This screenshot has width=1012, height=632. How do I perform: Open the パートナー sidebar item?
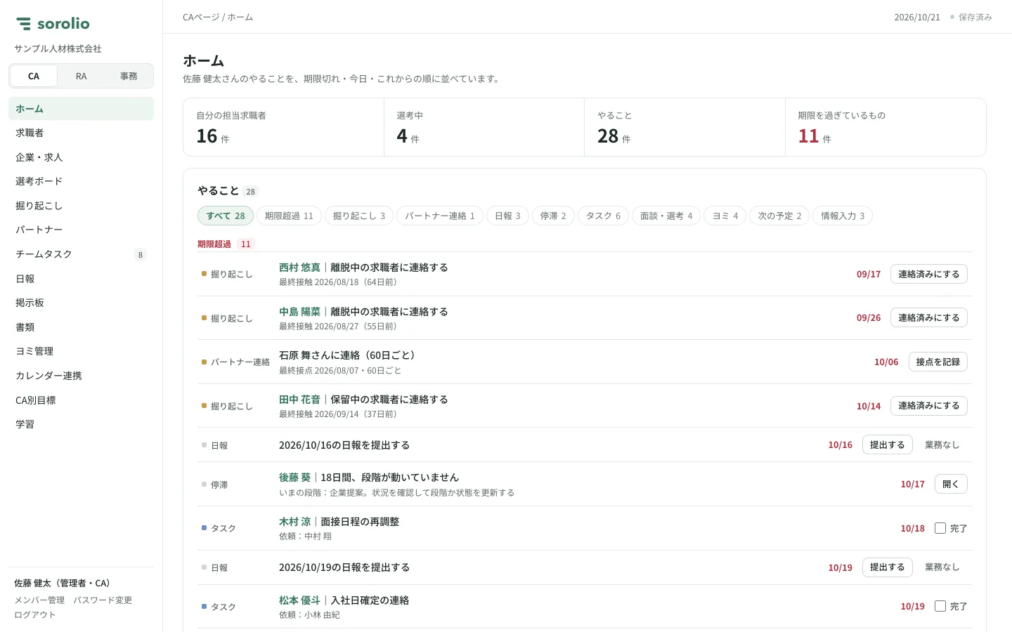coord(81,230)
